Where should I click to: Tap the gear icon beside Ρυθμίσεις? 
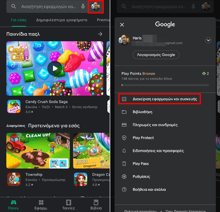[x=124, y=176]
